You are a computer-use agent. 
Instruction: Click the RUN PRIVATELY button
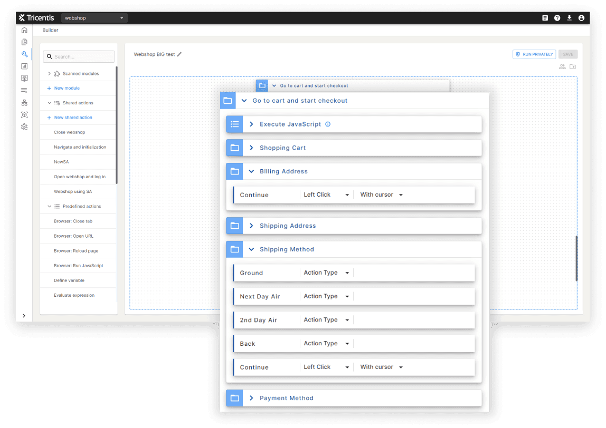[534, 54]
